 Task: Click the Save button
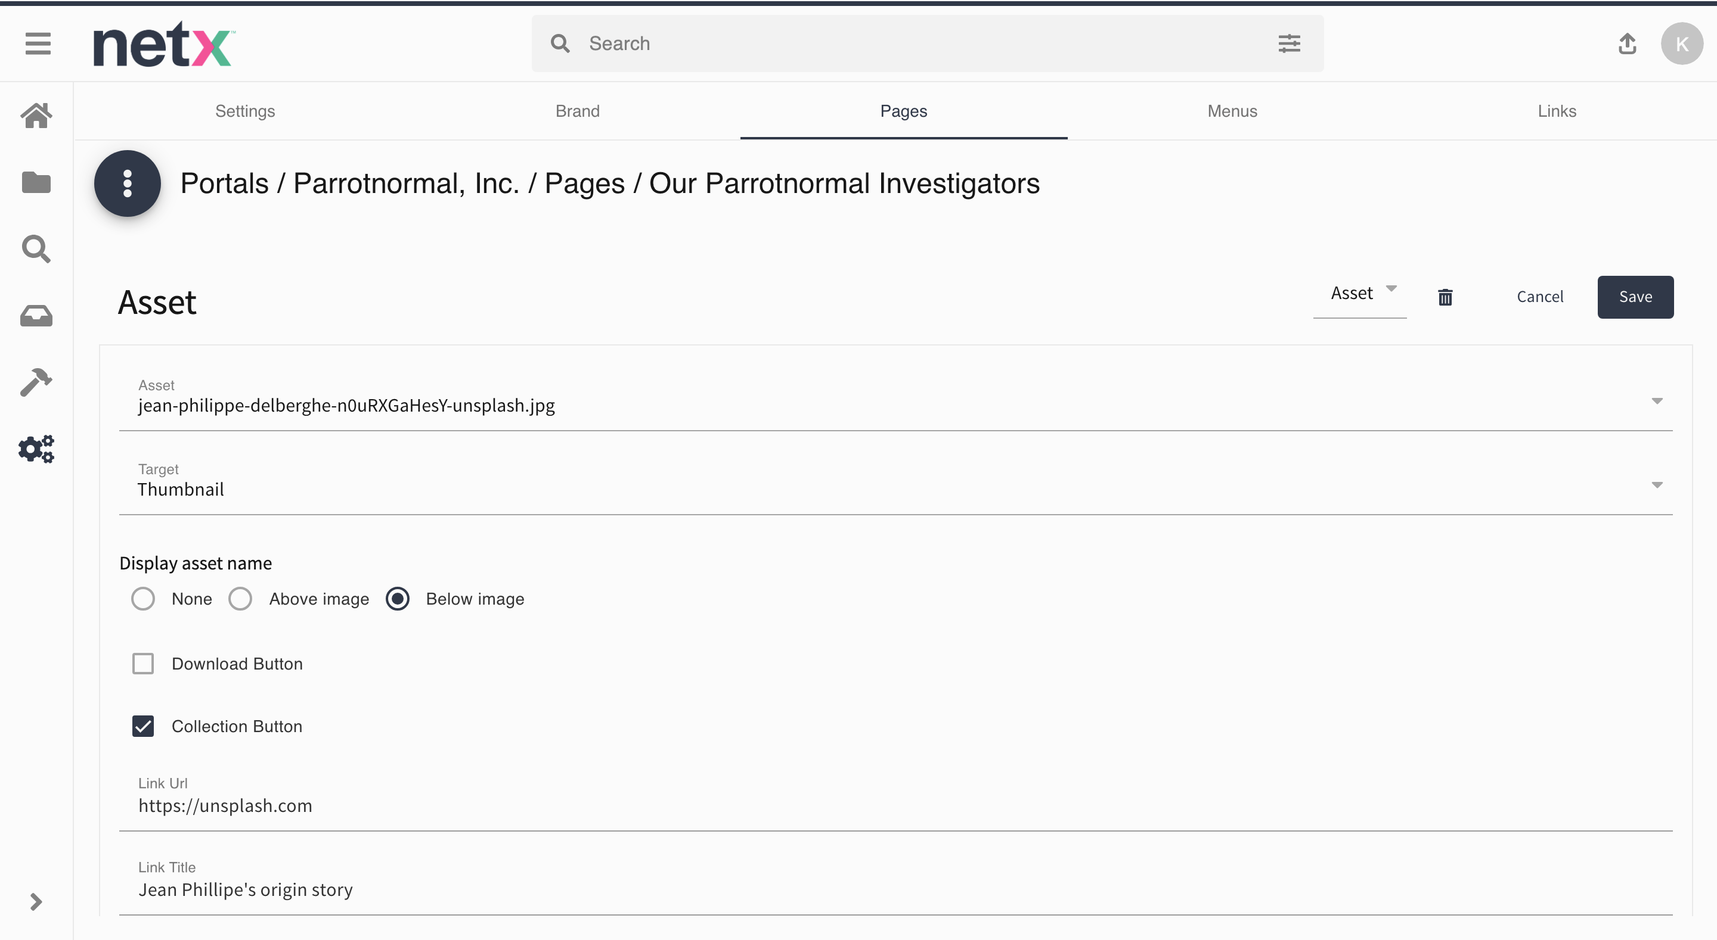point(1635,297)
